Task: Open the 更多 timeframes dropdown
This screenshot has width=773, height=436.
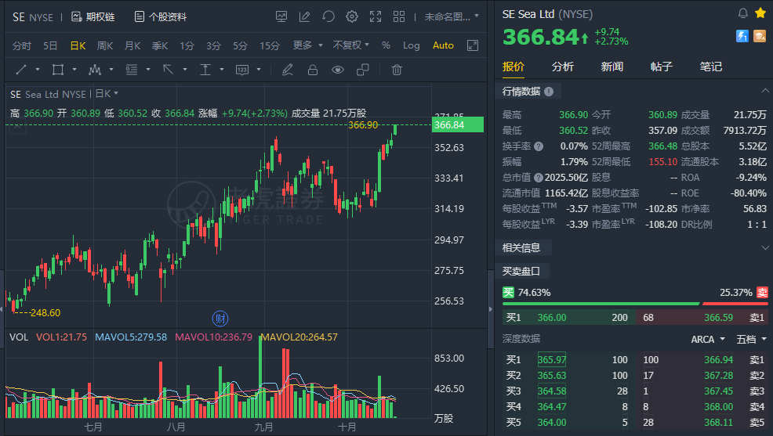Action: tap(307, 45)
